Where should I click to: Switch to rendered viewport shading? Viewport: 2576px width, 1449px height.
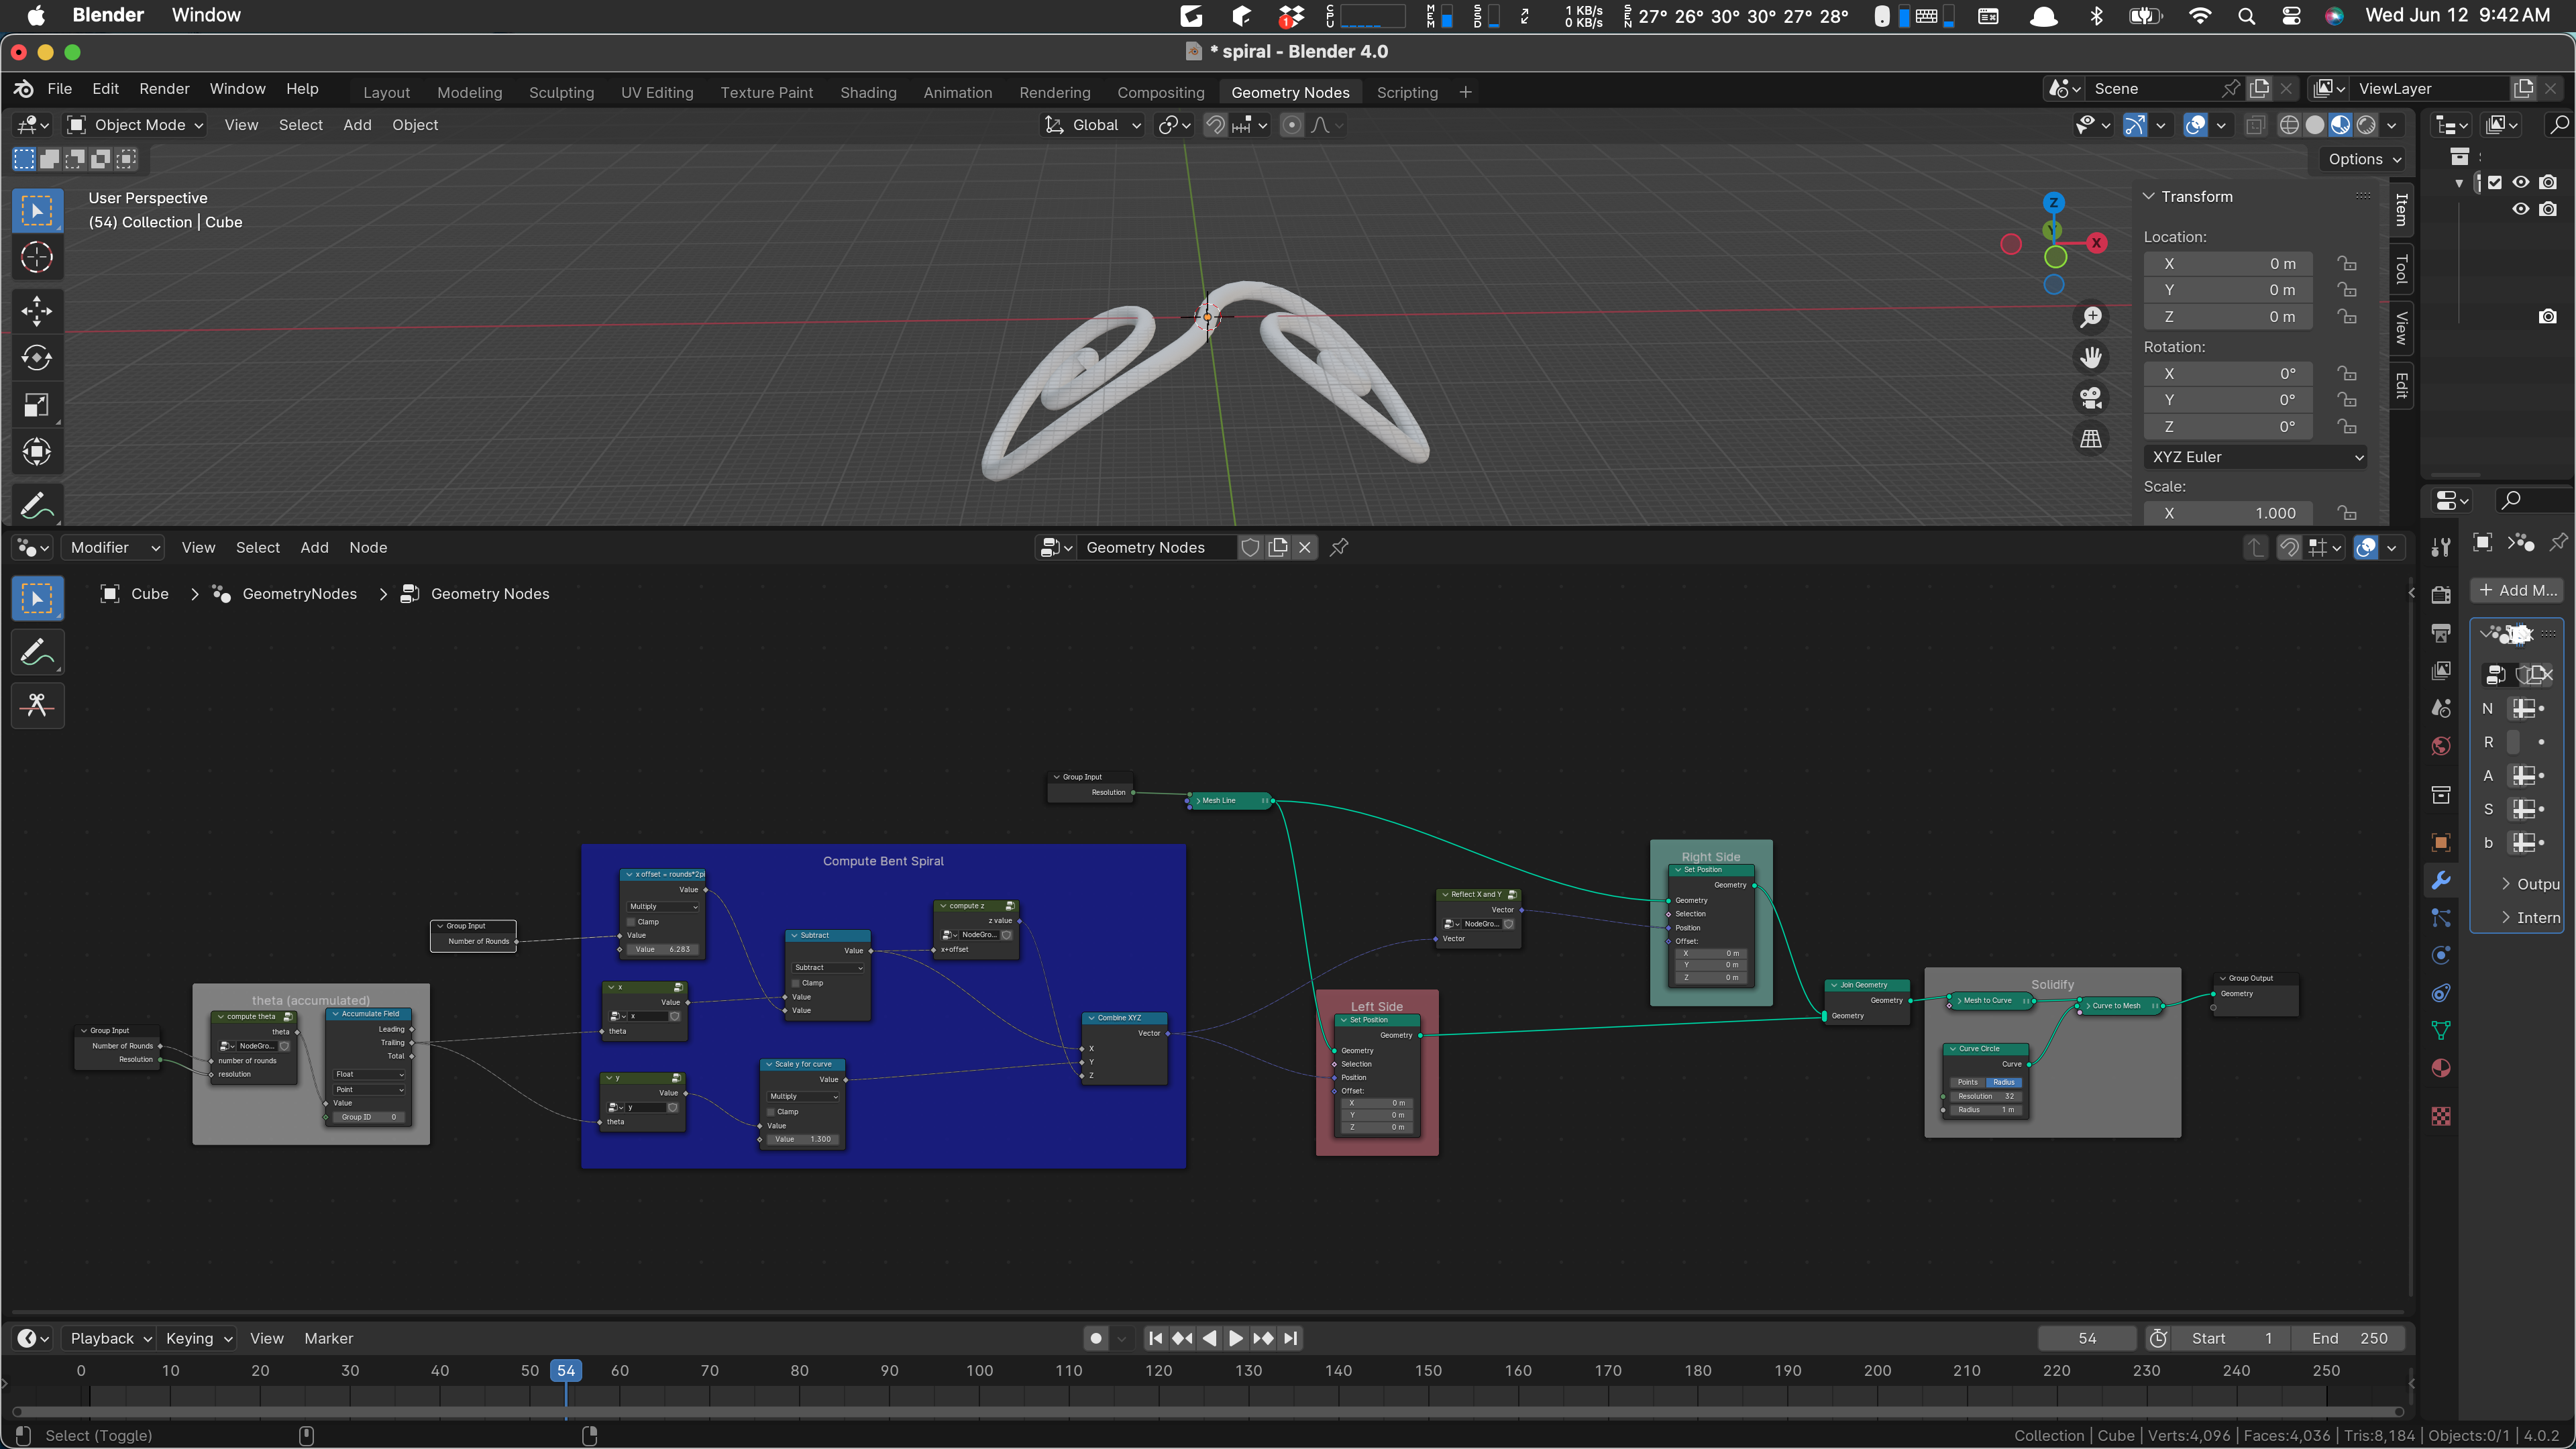tap(2366, 125)
